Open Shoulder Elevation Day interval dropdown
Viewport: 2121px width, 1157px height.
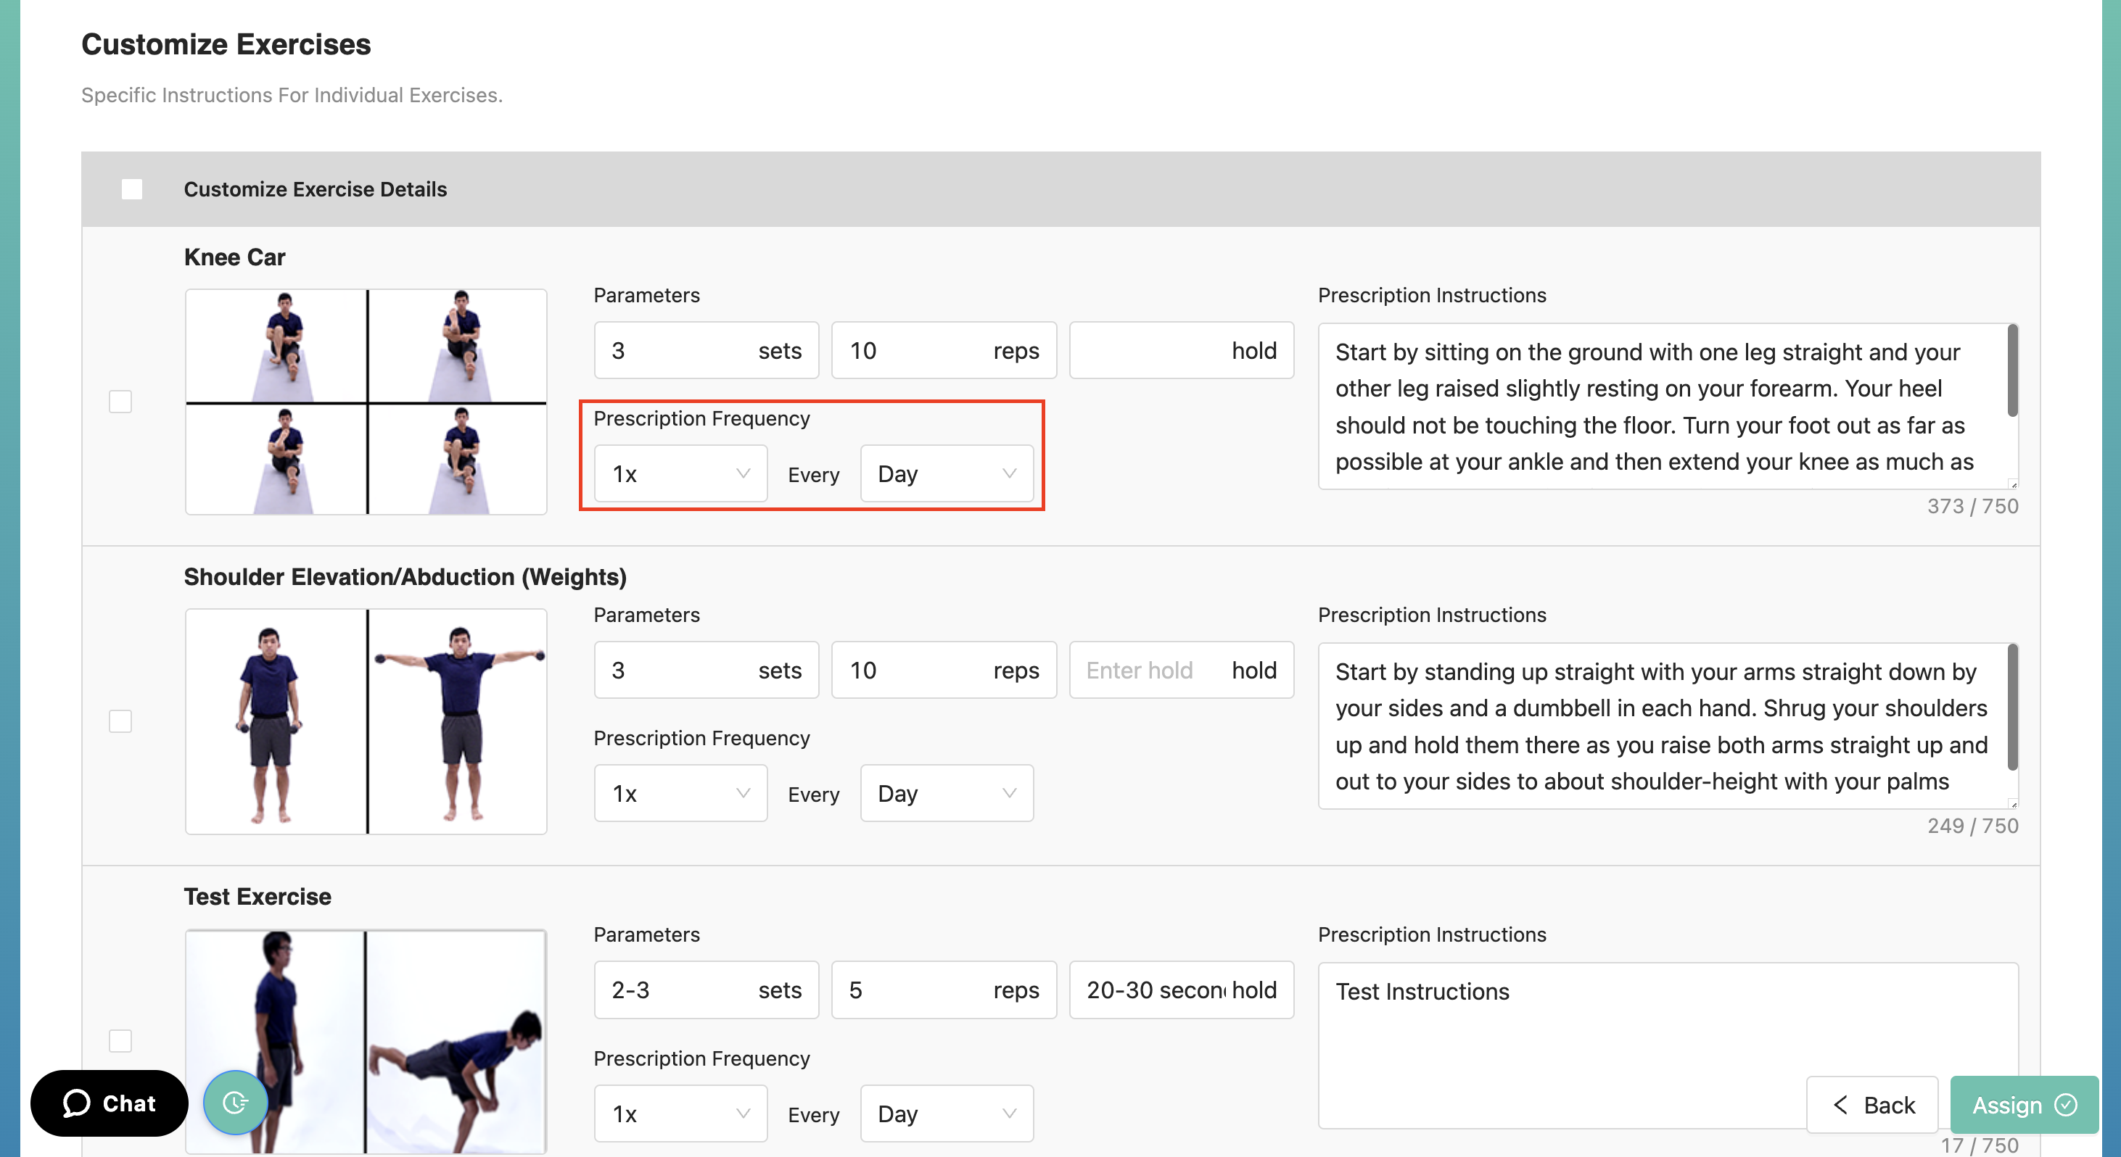tap(946, 793)
